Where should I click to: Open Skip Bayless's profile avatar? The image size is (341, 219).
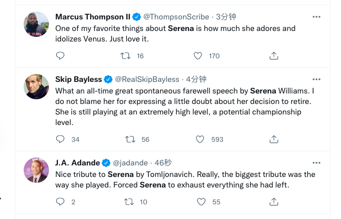[36, 87]
